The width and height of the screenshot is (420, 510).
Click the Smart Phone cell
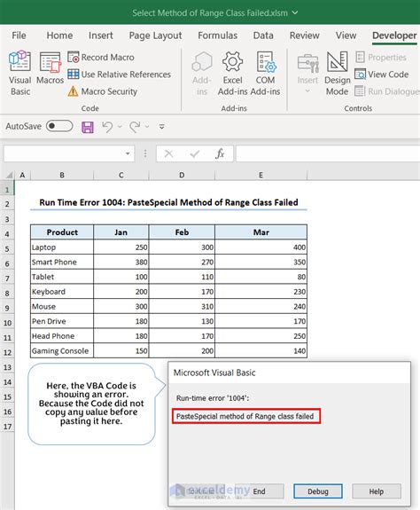point(62,263)
